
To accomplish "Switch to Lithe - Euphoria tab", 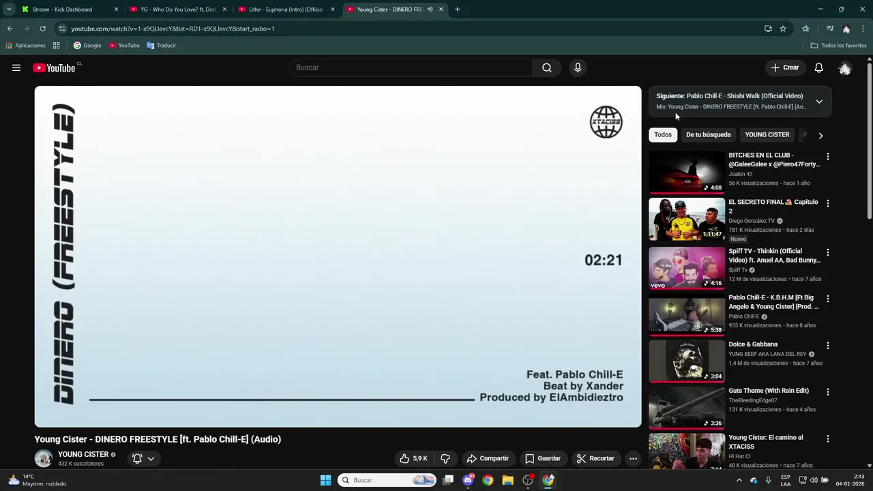I will [x=287, y=10].
